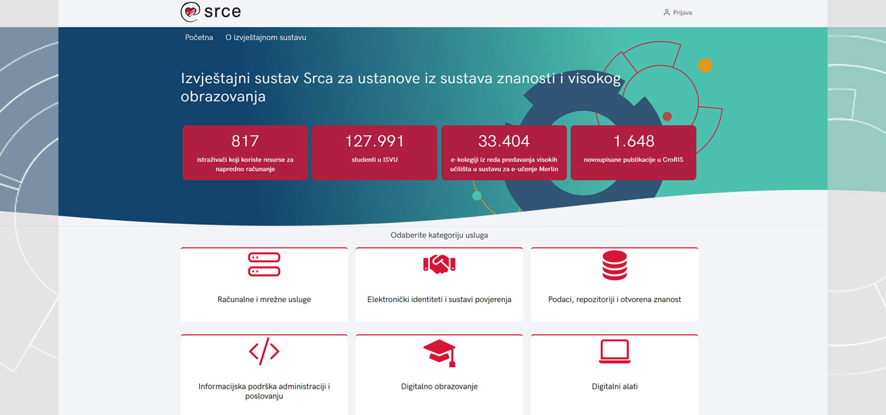This screenshot has height=415, width=886.
Task: Click the 1.648 CroRIS publications card
Action: (x=633, y=152)
